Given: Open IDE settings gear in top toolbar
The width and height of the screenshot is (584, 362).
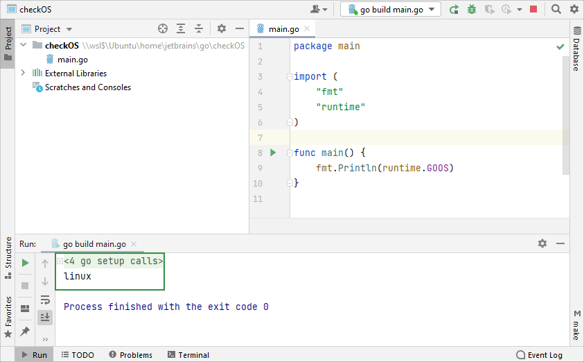Looking at the screenshot, I should [574, 9].
